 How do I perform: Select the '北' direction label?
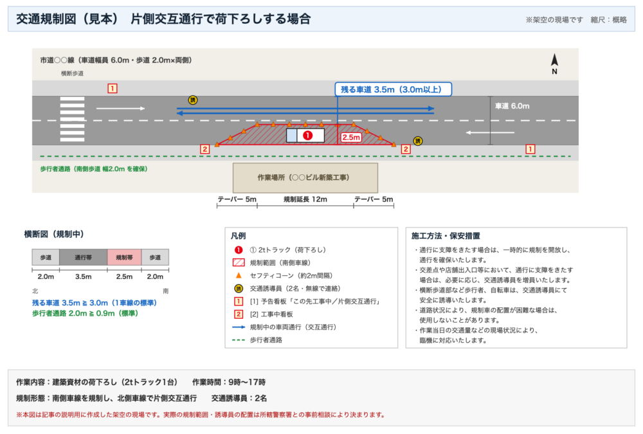(x=35, y=291)
